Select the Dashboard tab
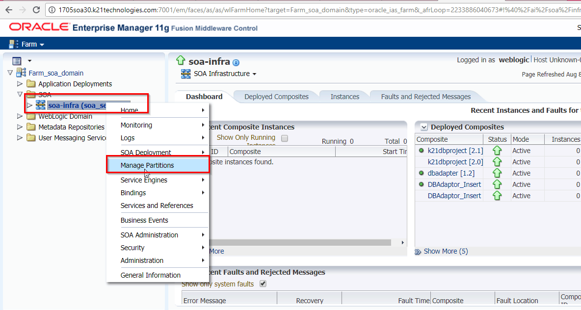Viewport: 581px width, 310px height. pos(204,97)
